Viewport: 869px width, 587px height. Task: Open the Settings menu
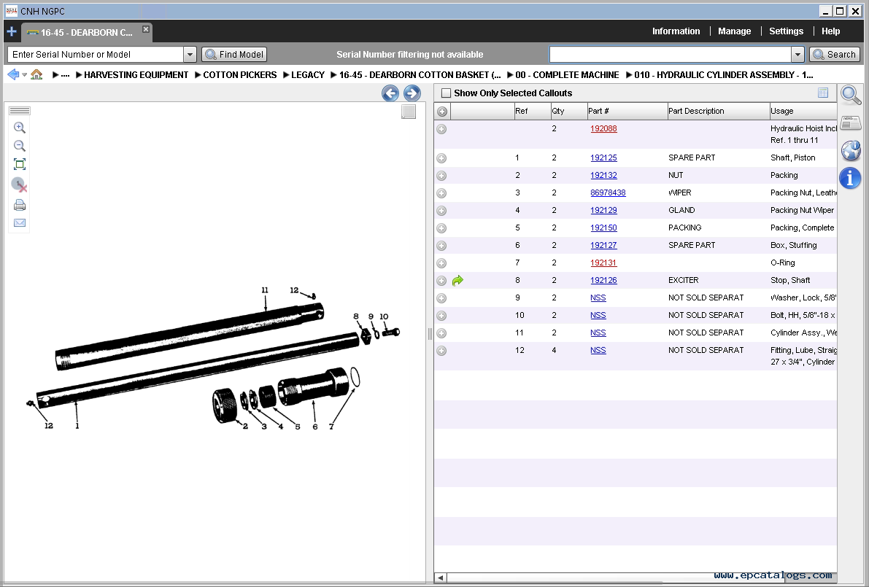click(786, 31)
